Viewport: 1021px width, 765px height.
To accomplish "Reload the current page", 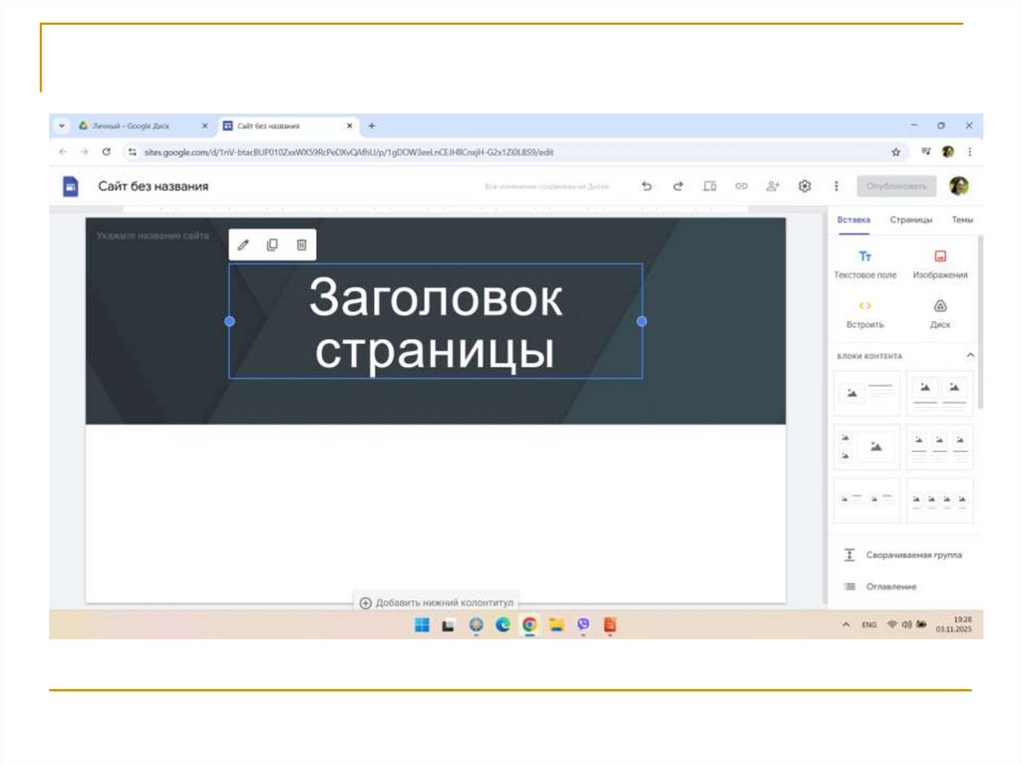I will coord(106,152).
